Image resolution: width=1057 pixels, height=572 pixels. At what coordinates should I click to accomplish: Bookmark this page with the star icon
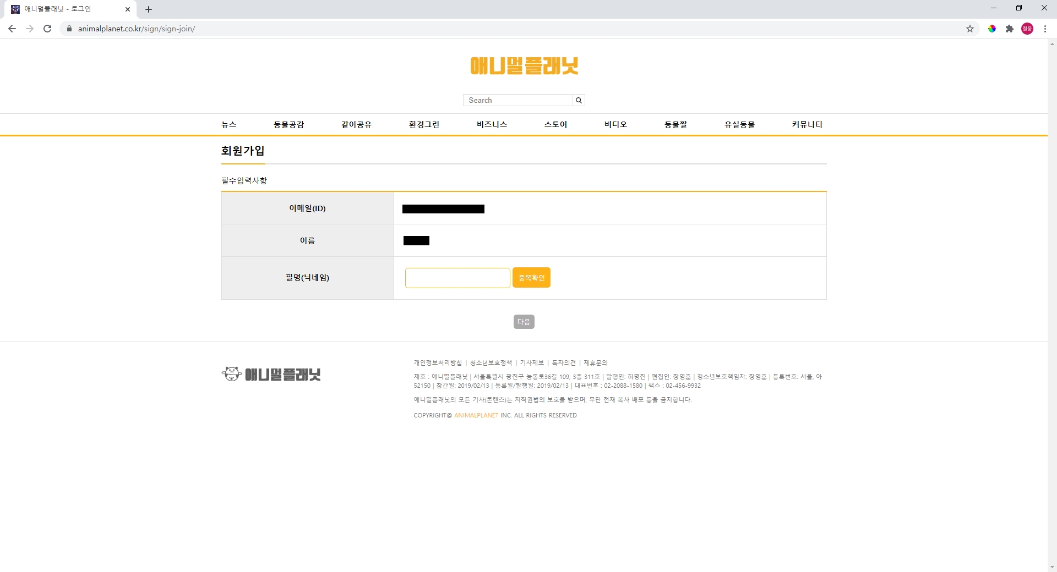pyautogui.click(x=970, y=29)
